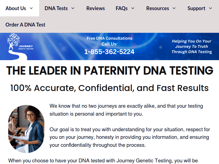Call the 1-855-362-5224 phone number
Viewport: 219px width, 164px height.
pos(110,51)
